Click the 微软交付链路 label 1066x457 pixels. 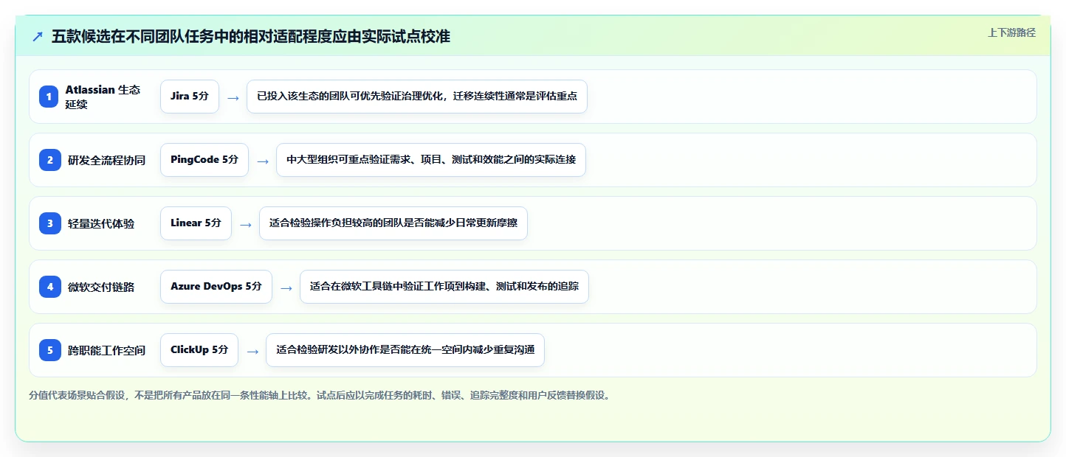coord(101,287)
